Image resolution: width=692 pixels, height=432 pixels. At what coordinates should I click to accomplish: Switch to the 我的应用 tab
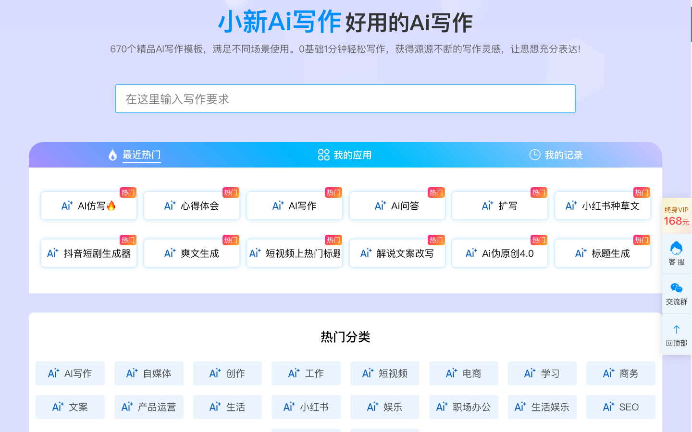point(352,155)
